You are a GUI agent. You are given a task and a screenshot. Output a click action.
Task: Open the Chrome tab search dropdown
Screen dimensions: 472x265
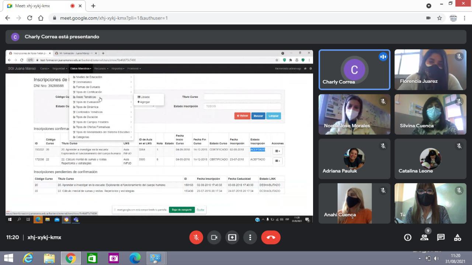(428, 6)
